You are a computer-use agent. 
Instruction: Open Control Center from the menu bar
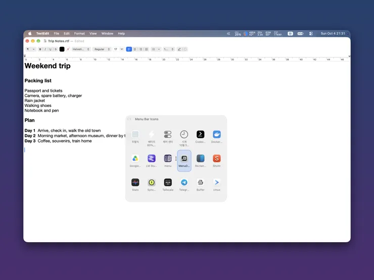point(311,34)
